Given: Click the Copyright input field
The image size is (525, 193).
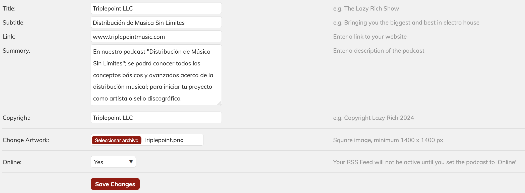Looking at the screenshot, I should 156,118.
